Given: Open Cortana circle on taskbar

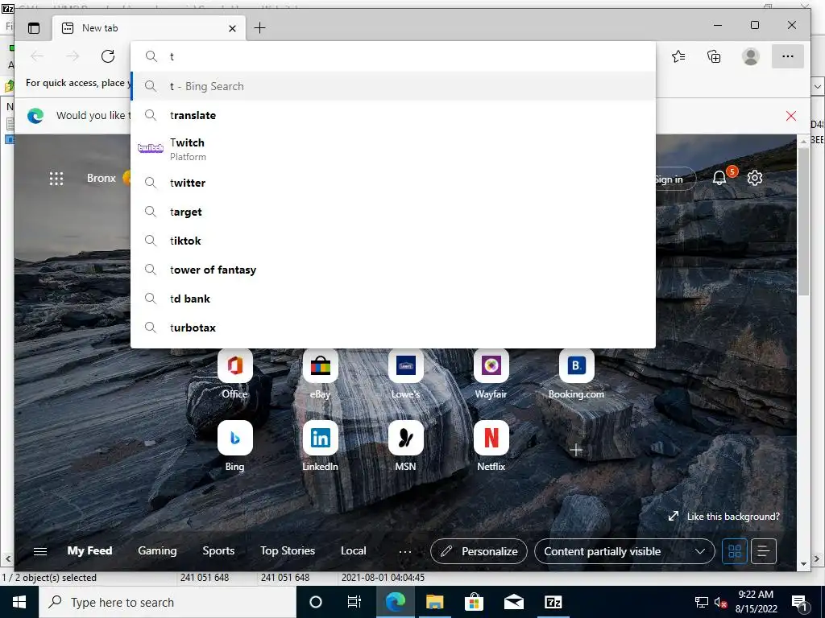Looking at the screenshot, I should [x=316, y=602].
